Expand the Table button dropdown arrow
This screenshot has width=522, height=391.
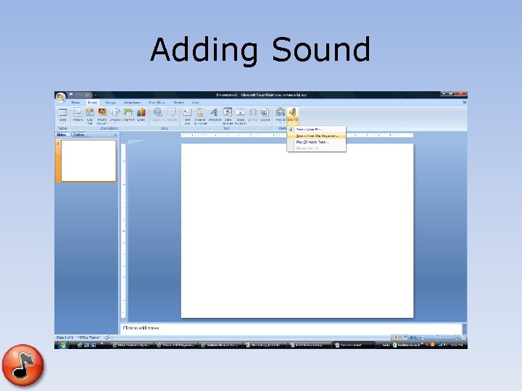point(62,123)
